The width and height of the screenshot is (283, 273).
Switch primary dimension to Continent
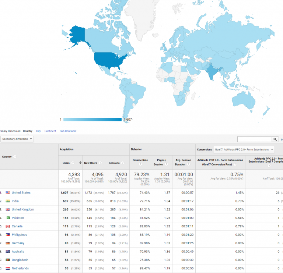click(x=50, y=131)
